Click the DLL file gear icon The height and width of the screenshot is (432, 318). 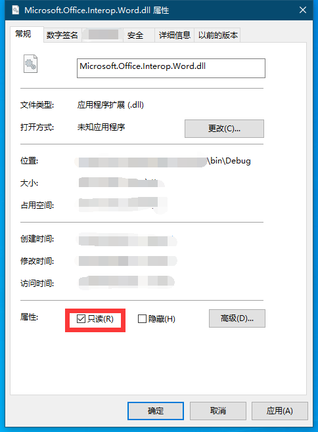pos(30,64)
